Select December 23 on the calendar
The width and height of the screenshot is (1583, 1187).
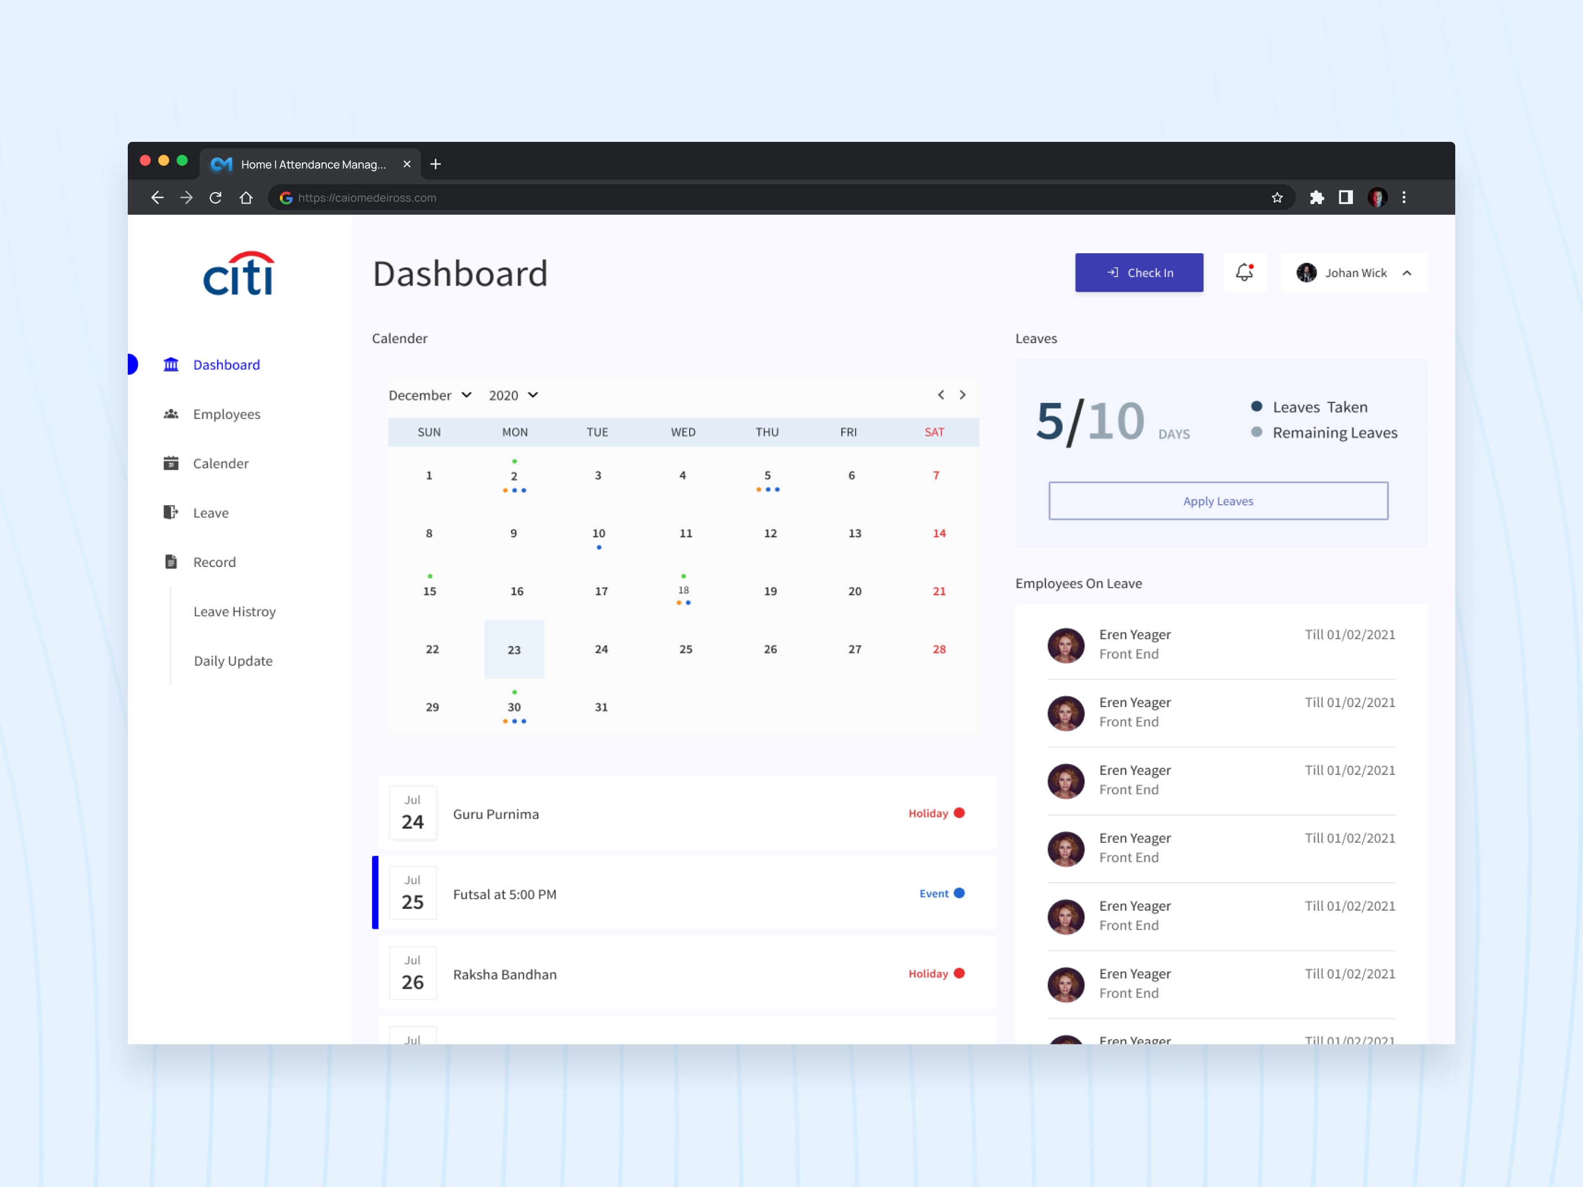(x=514, y=649)
